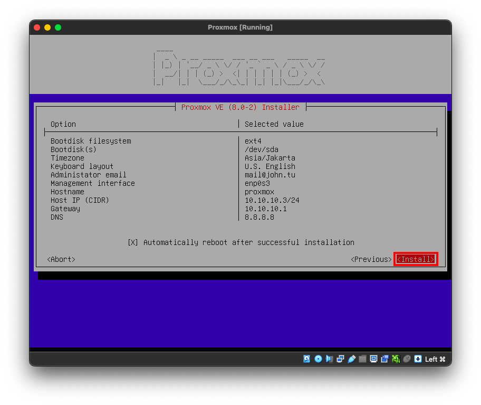Click the keyboard capture arrow icon
The image size is (481, 405).
tap(418, 359)
